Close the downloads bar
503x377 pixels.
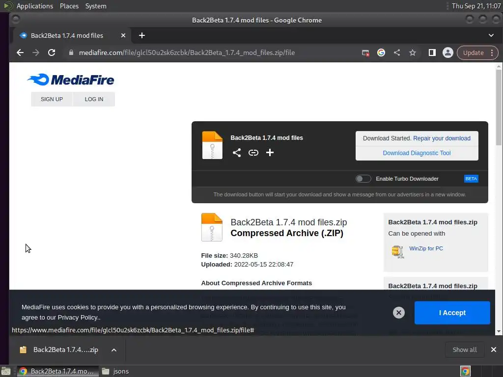click(x=494, y=350)
